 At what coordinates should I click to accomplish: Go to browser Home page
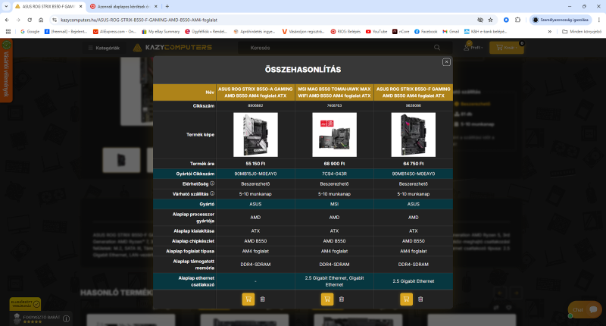click(x=41, y=20)
